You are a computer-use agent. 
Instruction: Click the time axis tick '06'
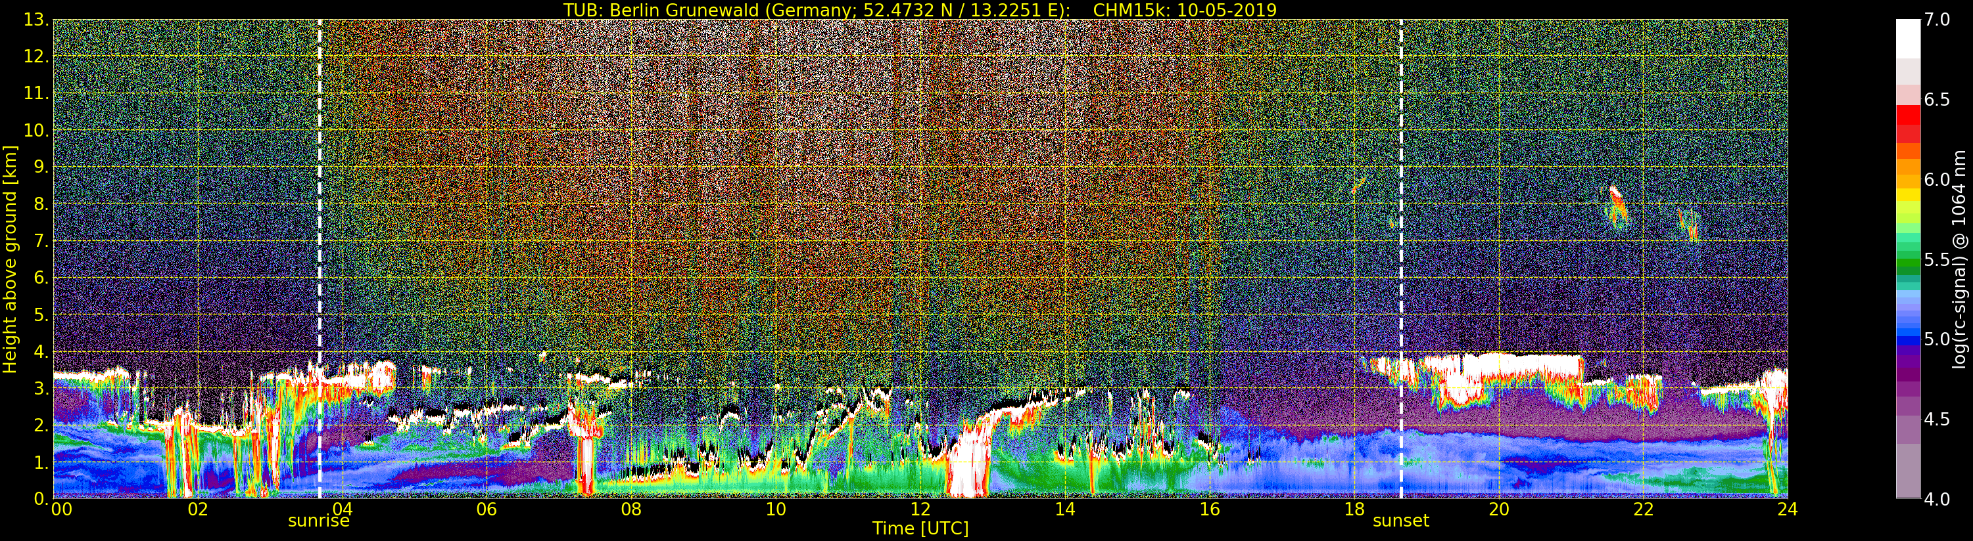click(x=487, y=509)
